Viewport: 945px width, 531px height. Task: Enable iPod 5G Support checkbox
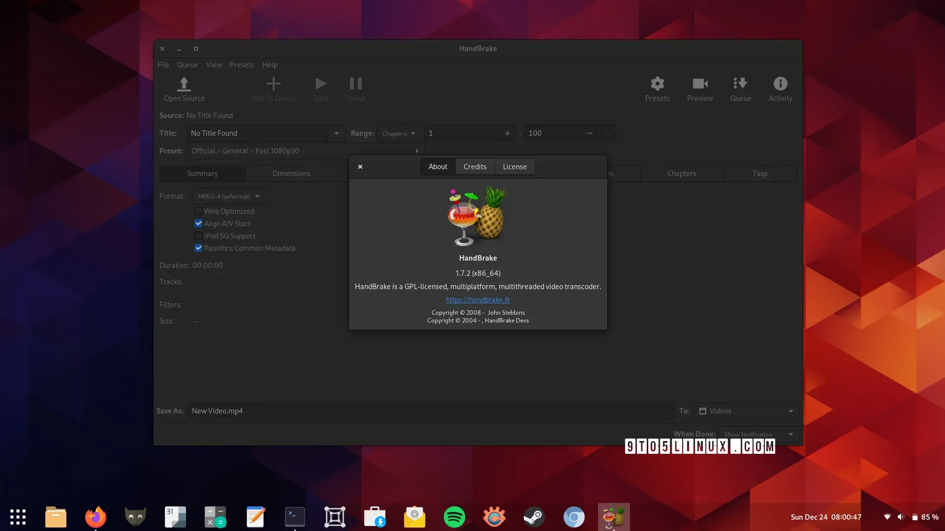pos(198,236)
